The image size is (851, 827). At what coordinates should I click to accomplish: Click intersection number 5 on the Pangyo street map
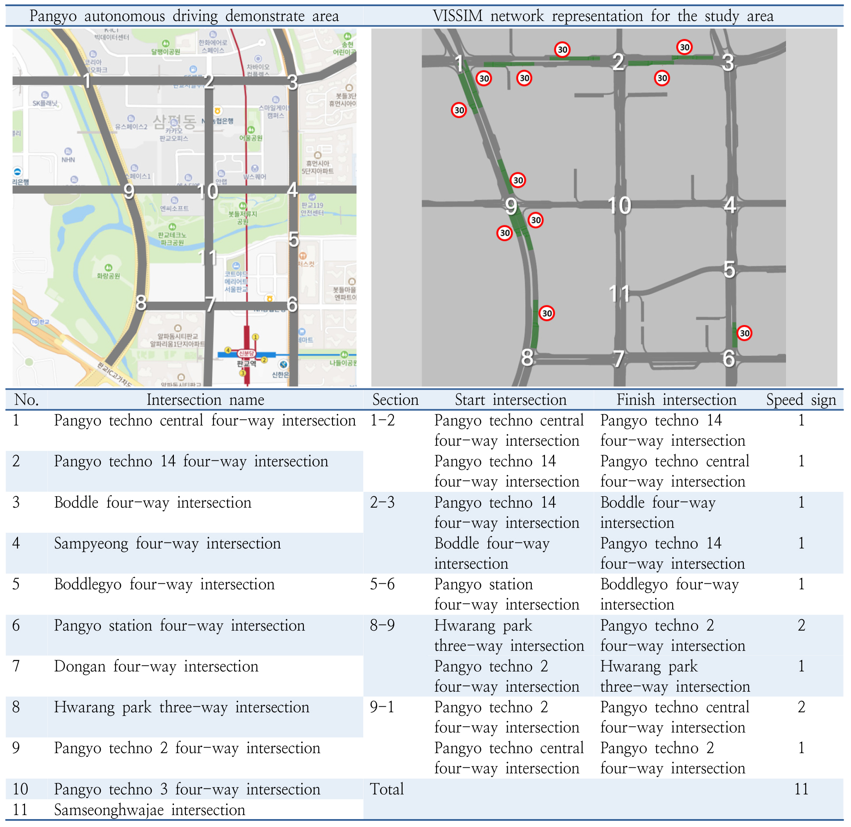[294, 240]
